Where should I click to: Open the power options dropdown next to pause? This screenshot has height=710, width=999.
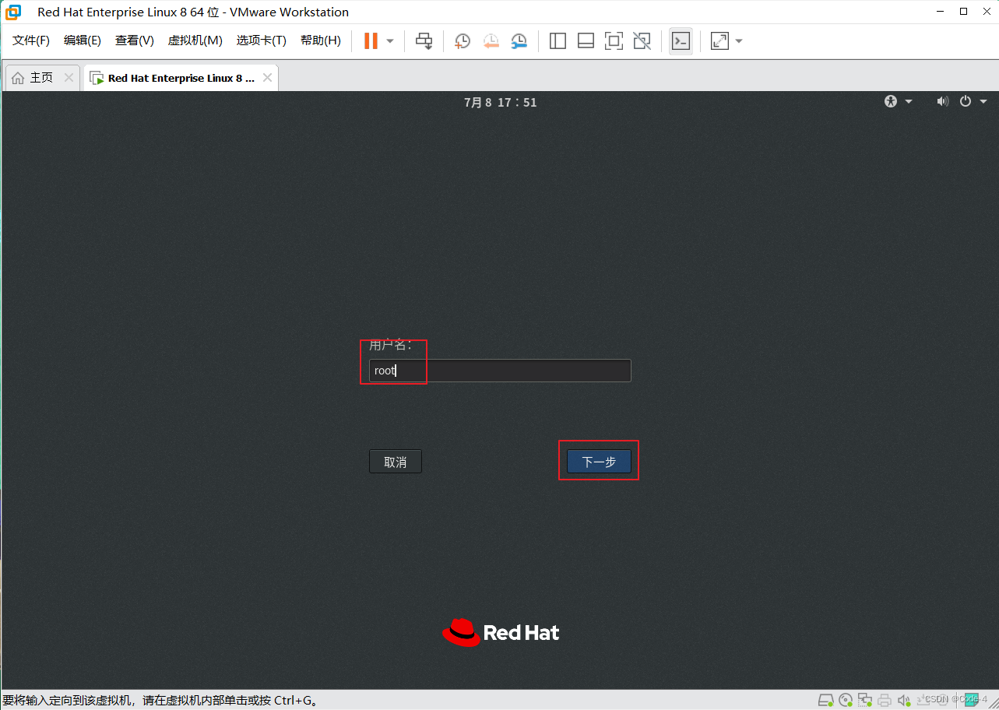pyautogui.click(x=390, y=40)
